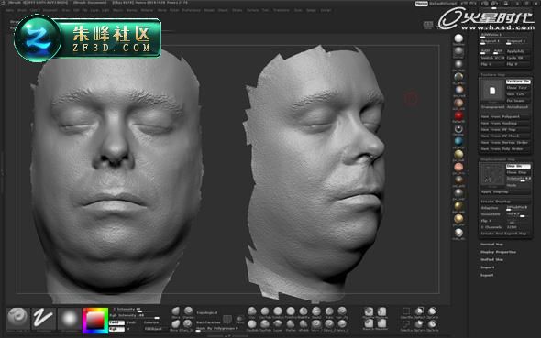Select the bottom white pearl material sphere

(x=458, y=233)
